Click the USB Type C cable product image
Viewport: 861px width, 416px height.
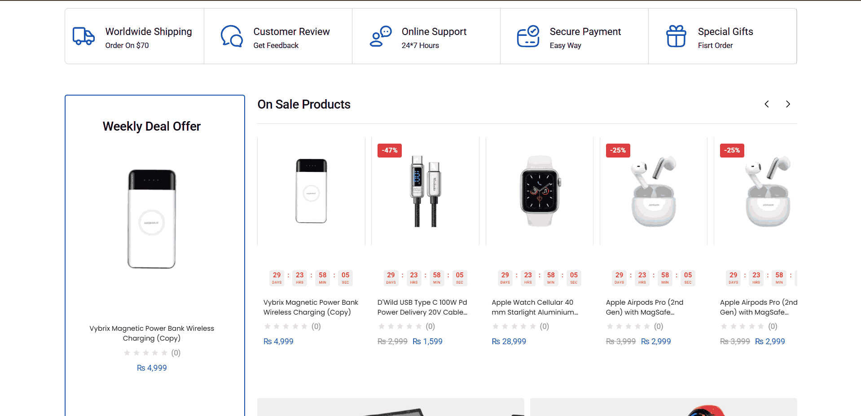(425, 191)
